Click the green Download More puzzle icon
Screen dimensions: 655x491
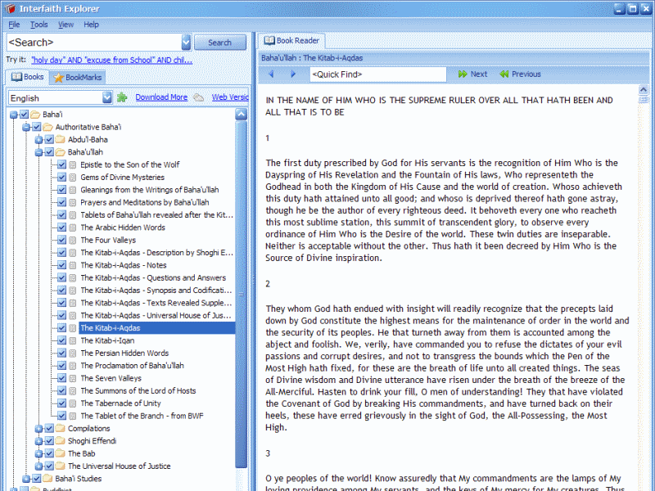[122, 97]
